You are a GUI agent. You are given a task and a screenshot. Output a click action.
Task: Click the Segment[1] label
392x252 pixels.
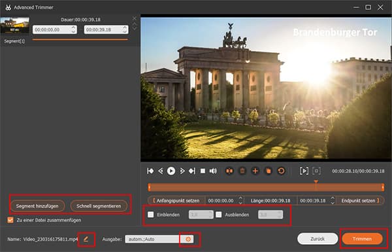[x=14, y=41]
